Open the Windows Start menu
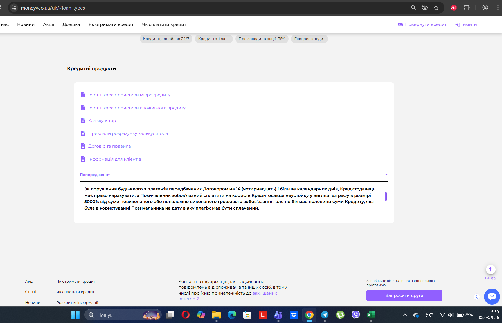The height and width of the screenshot is (323, 502). coord(75,315)
